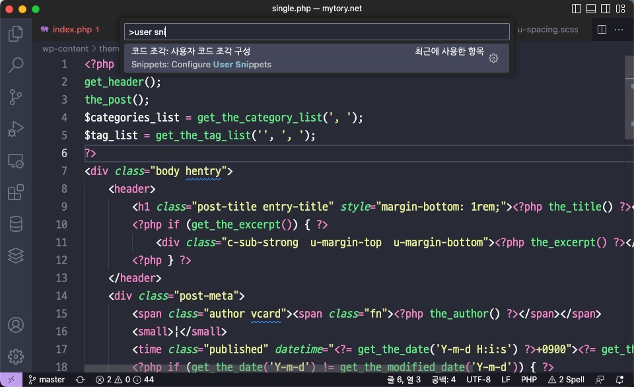
Task: Click the 'published' class on line 17
Action: 236,349
